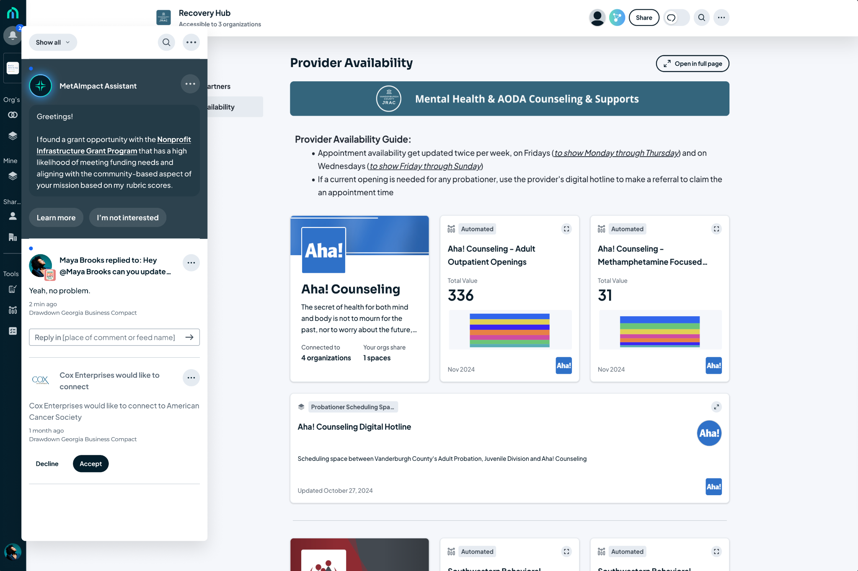Open the user profile avatar in header
858x571 pixels.
597,18
